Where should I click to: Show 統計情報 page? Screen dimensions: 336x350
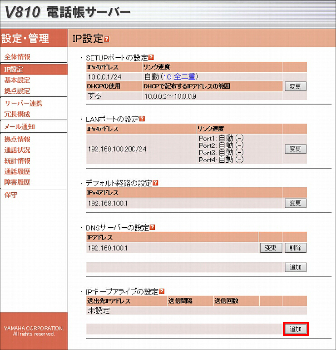[x=17, y=161]
